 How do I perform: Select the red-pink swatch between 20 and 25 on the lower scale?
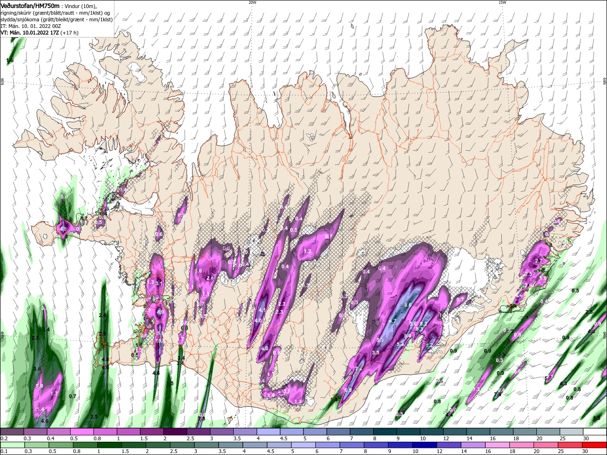(x=546, y=445)
